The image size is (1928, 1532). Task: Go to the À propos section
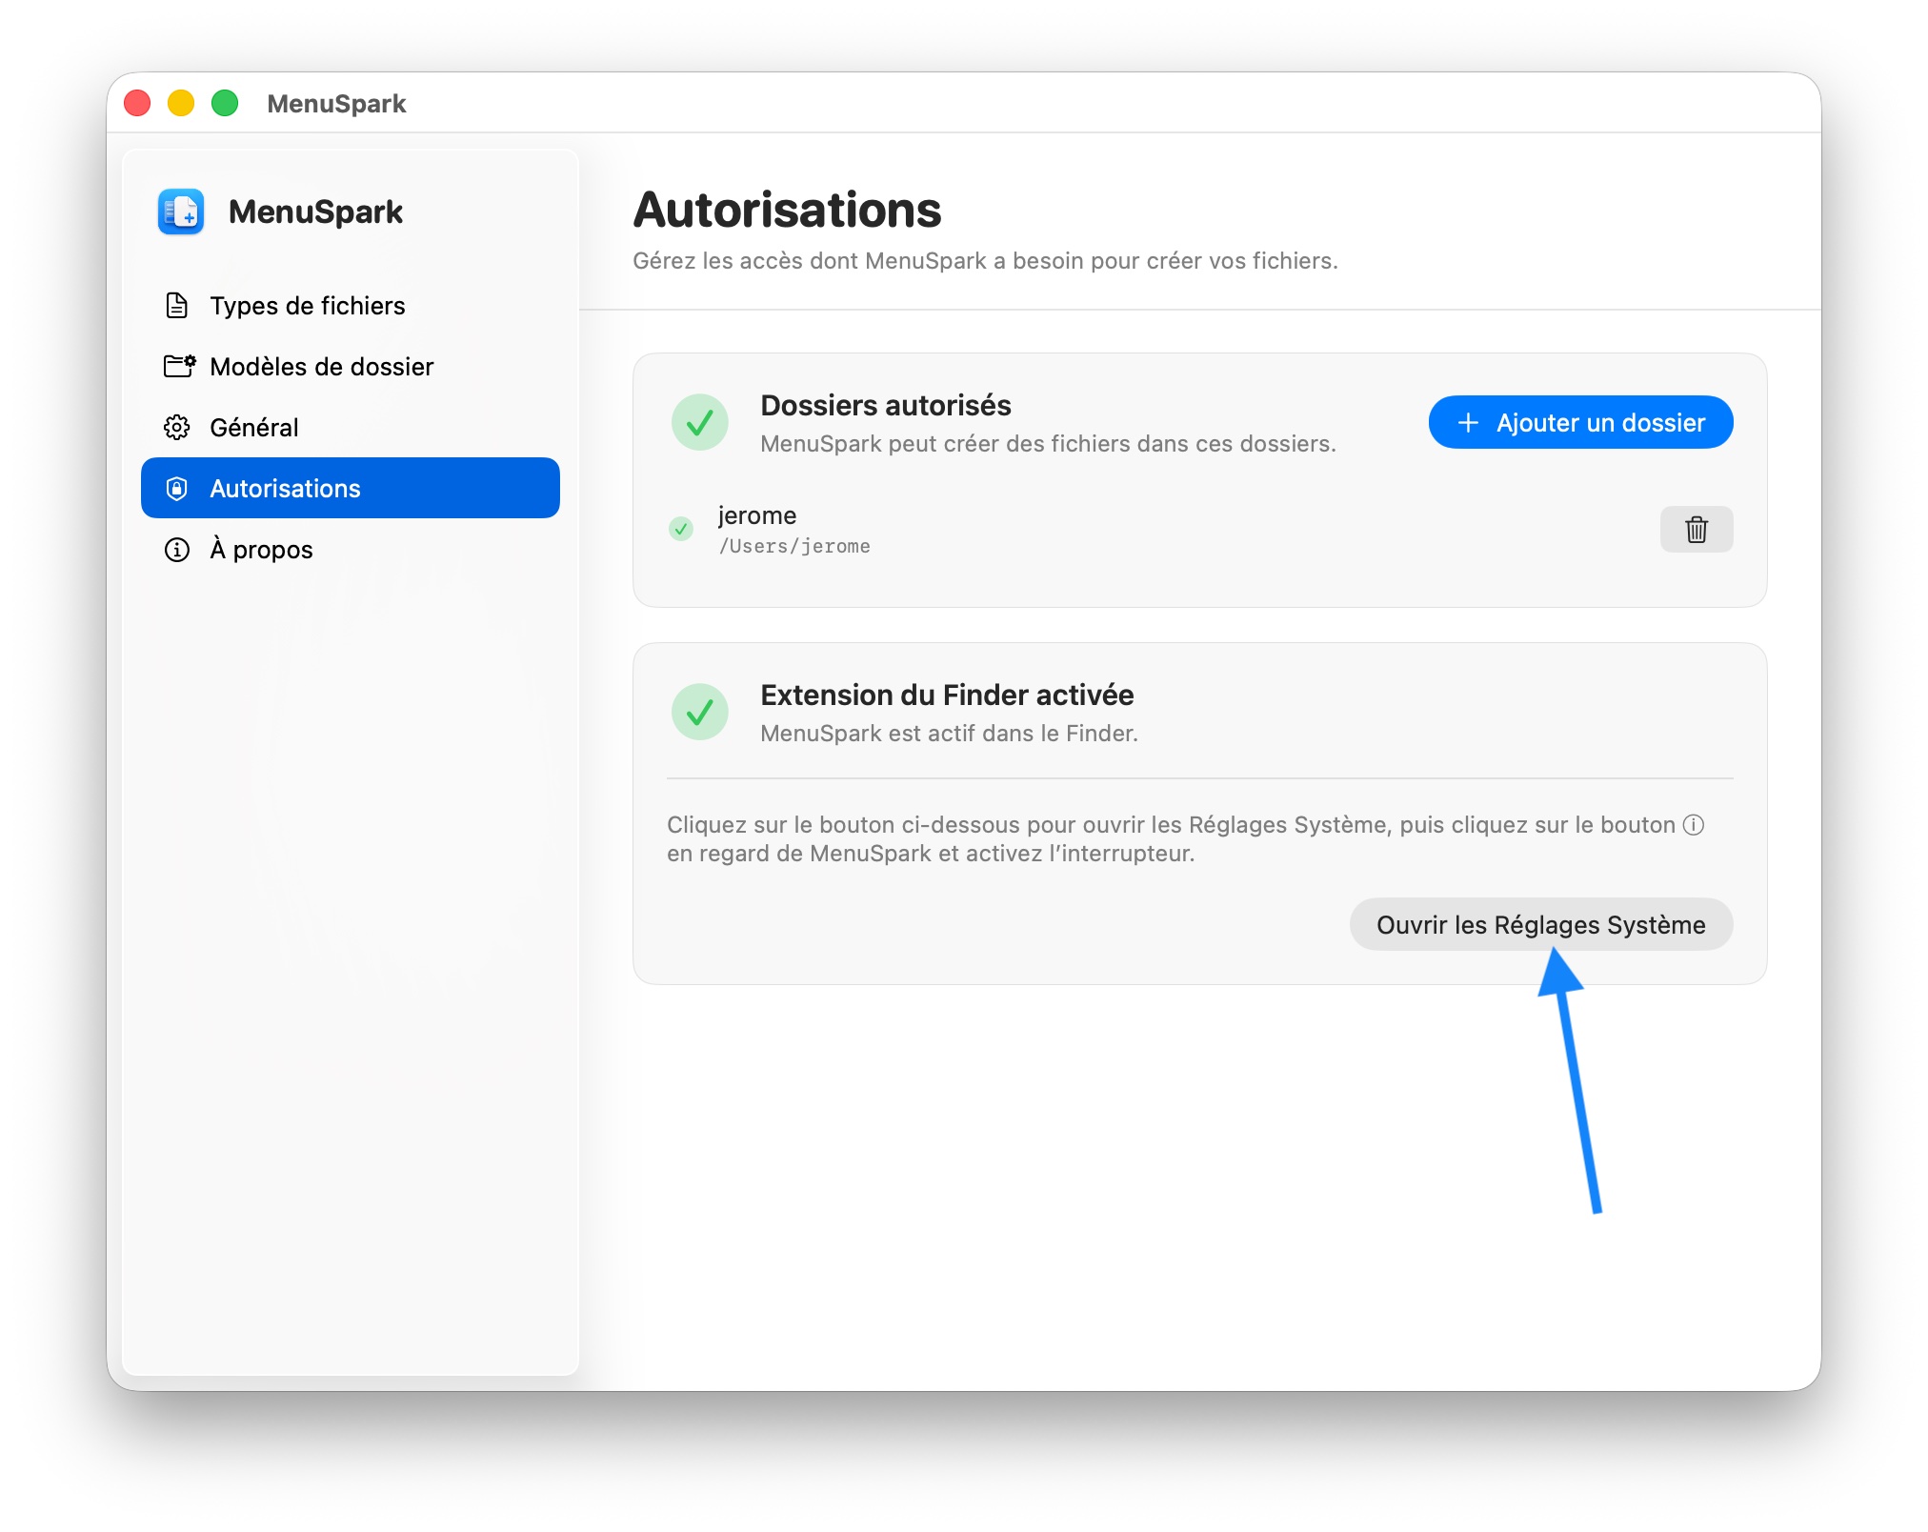[x=351, y=550]
